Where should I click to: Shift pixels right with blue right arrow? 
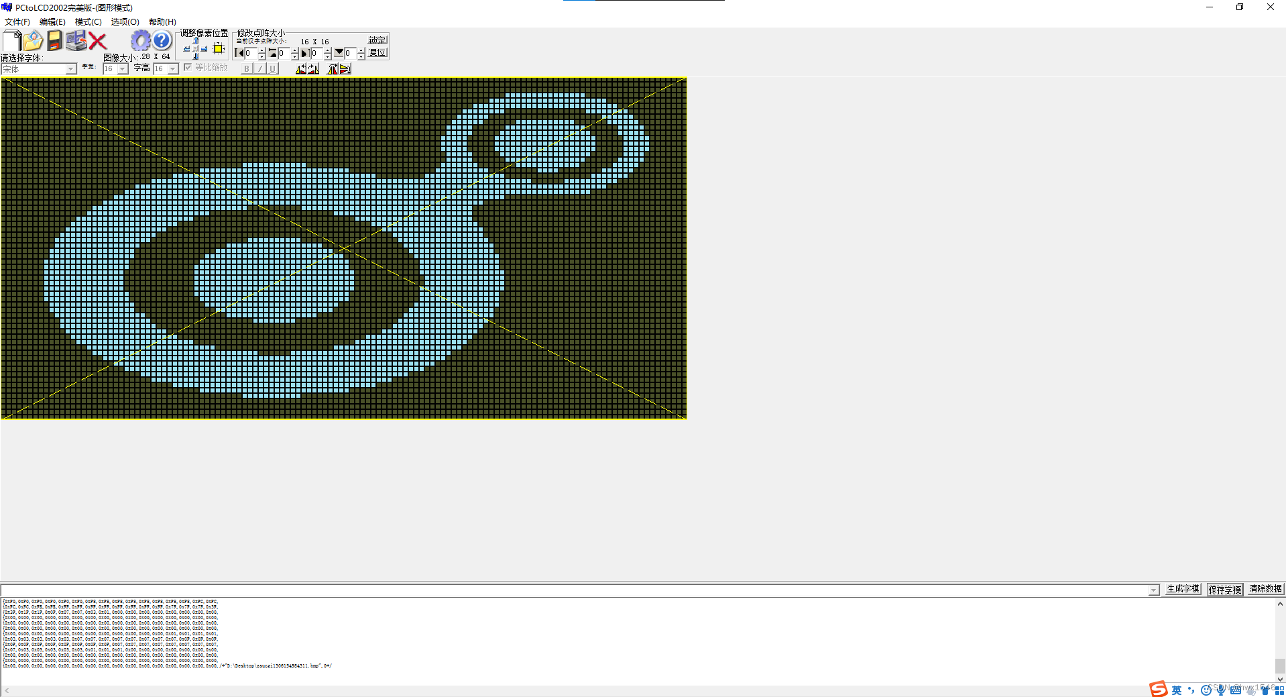coord(204,49)
